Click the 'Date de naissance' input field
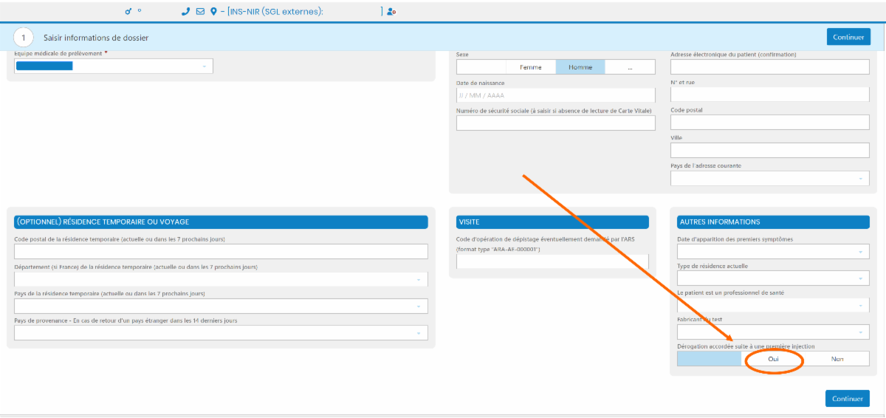This screenshot has height=418, width=886. pyautogui.click(x=555, y=95)
